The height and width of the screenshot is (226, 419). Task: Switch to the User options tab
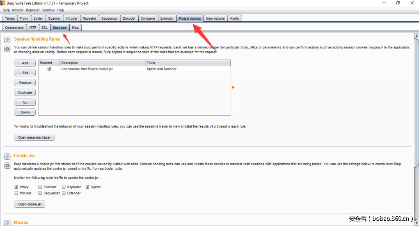coord(215,18)
